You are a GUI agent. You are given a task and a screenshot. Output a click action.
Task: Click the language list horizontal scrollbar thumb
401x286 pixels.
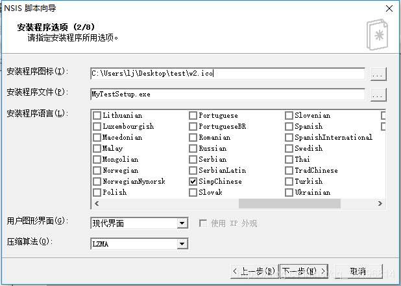point(289,204)
